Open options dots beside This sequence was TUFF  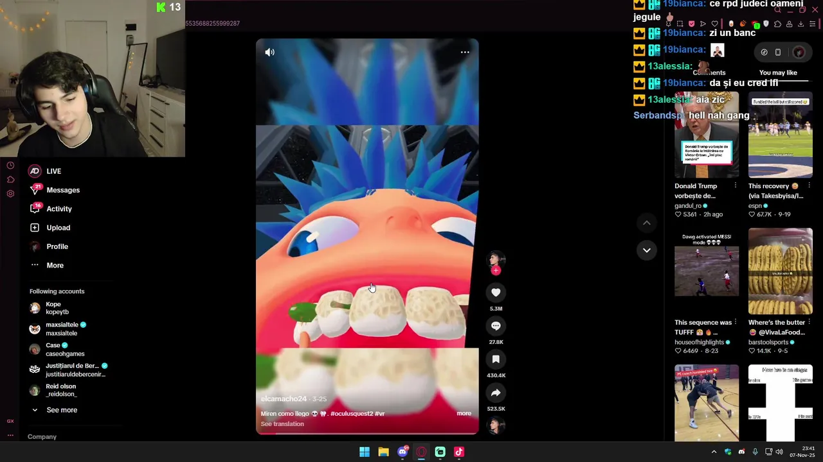click(x=736, y=322)
